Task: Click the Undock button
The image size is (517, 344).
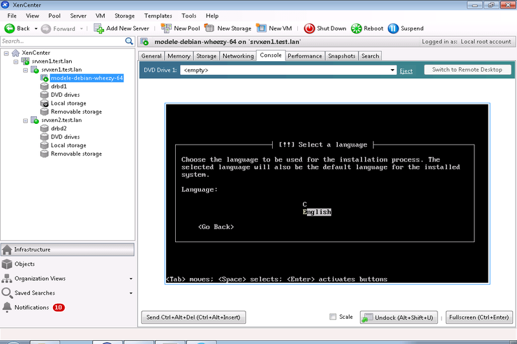Action: pos(399,318)
